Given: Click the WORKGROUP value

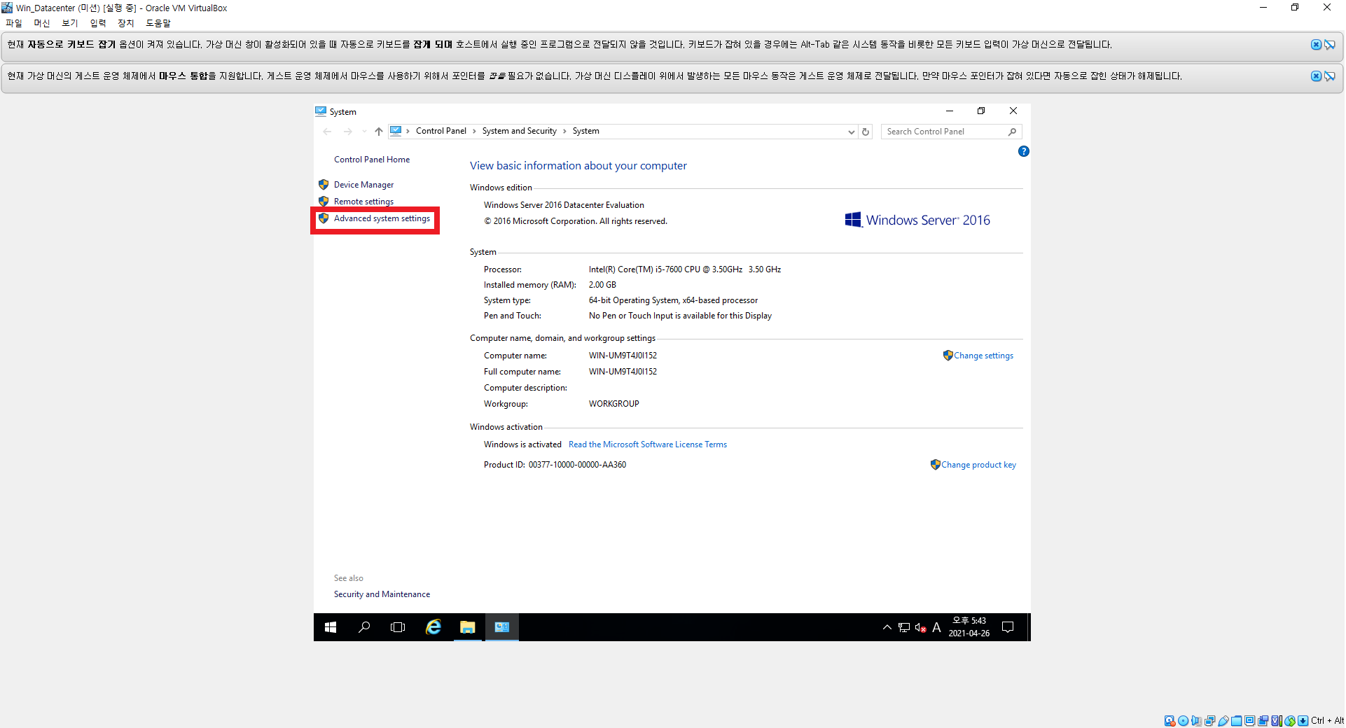Looking at the screenshot, I should click(x=613, y=404).
